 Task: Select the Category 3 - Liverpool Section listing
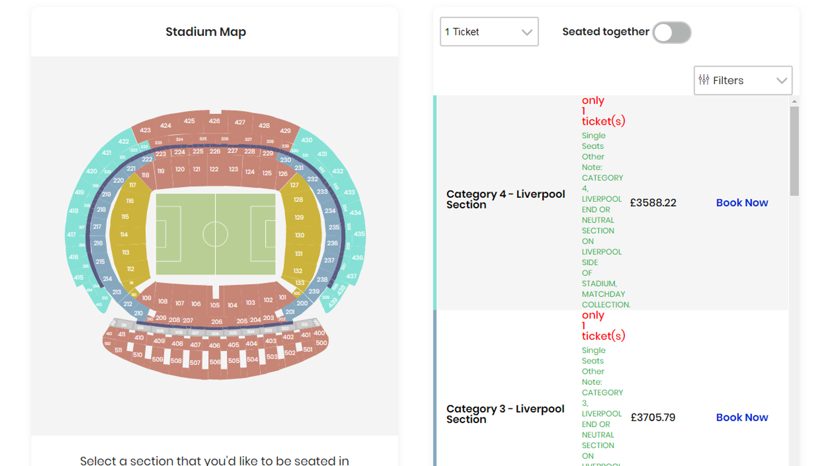tap(505, 414)
